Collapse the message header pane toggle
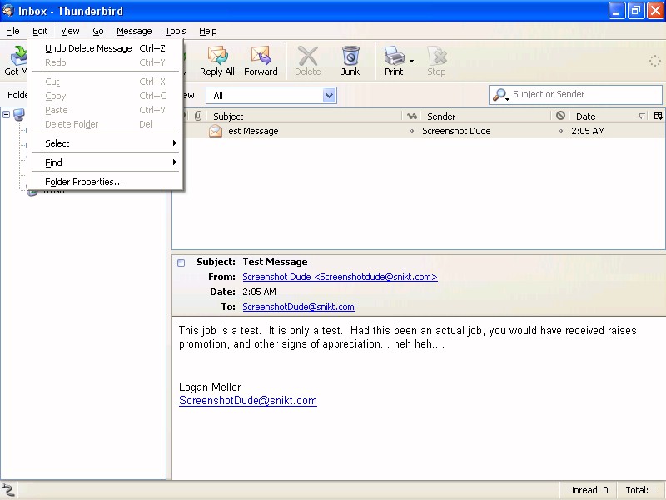The height and width of the screenshot is (500, 666). coord(181,262)
